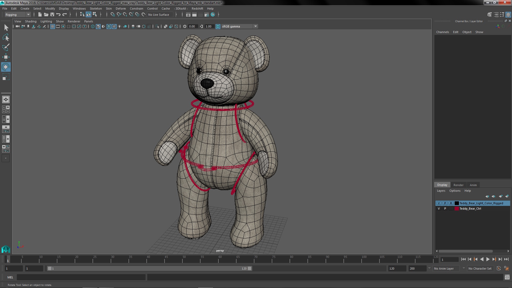Click the viewport gamma value field

coord(210,26)
